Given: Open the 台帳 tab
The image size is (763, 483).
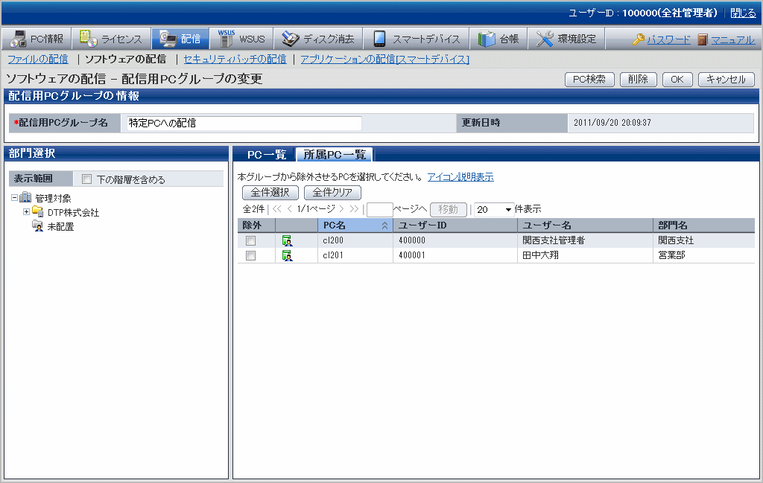Looking at the screenshot, I should point(498,39).
